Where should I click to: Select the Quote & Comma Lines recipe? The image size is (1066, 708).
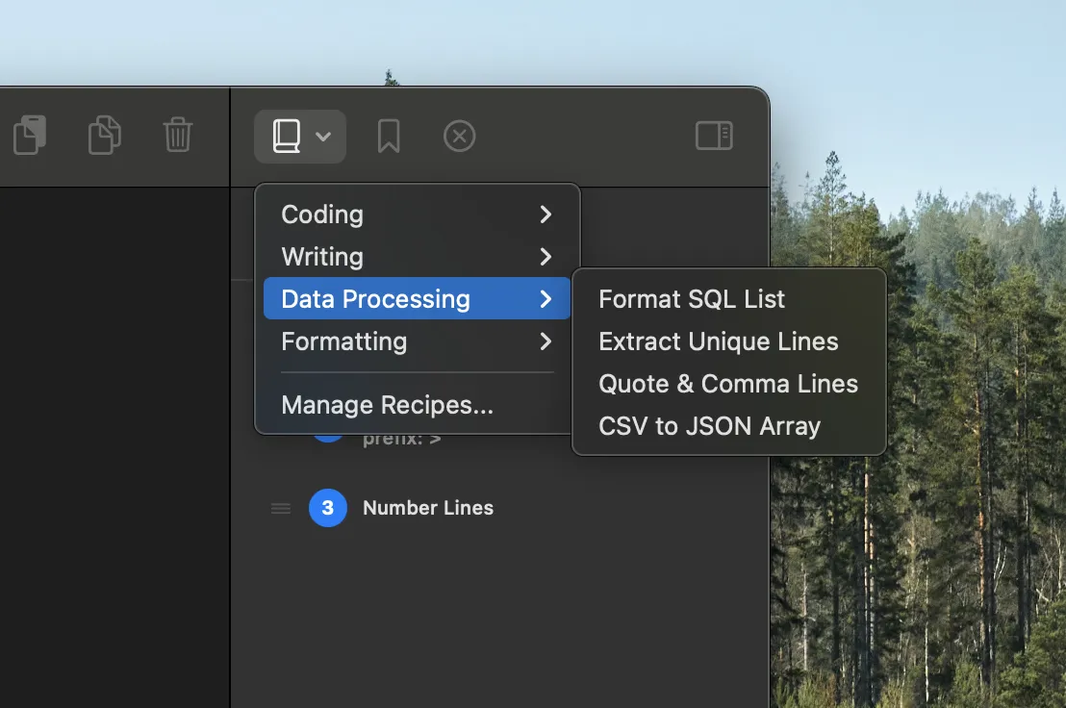click(x=727, y=384)
